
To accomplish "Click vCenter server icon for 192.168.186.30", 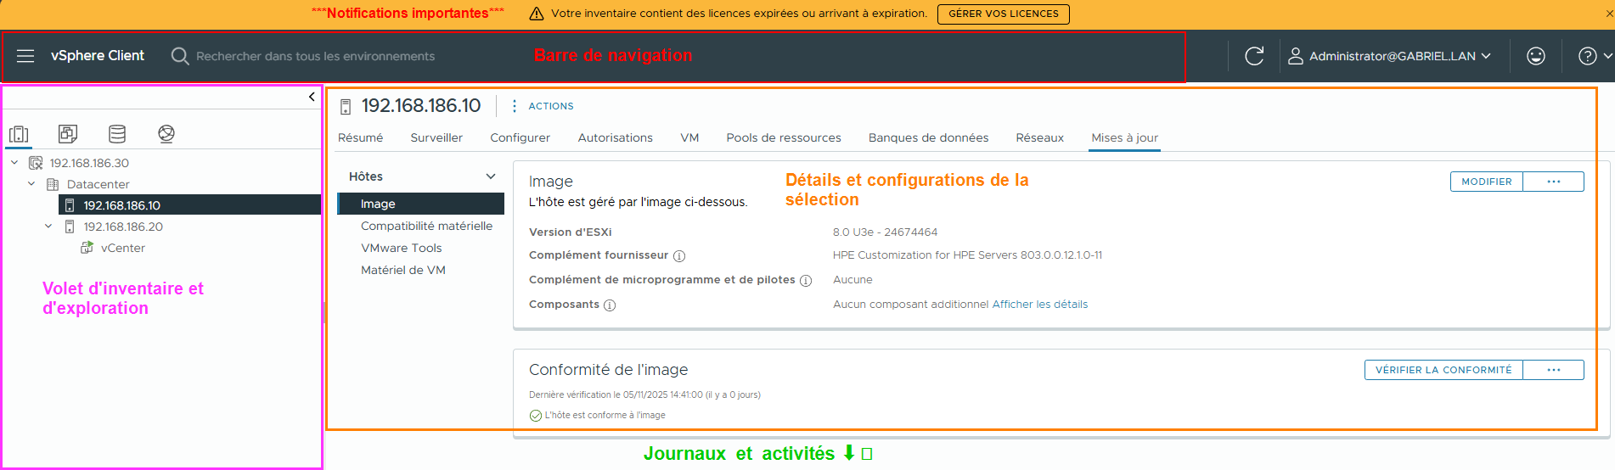I will (x=36, y=163).
